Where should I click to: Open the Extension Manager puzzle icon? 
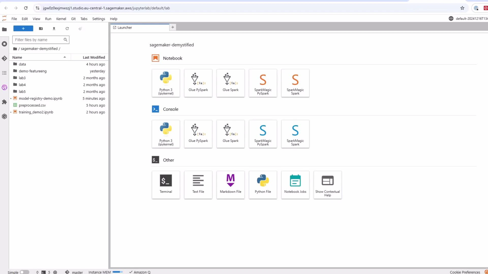point(4,102)
